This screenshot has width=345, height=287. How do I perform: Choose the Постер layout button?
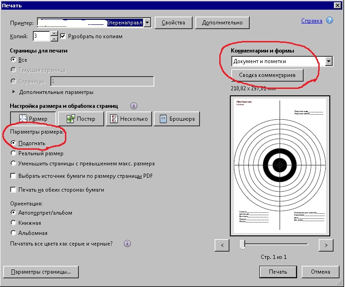[81, 118]
